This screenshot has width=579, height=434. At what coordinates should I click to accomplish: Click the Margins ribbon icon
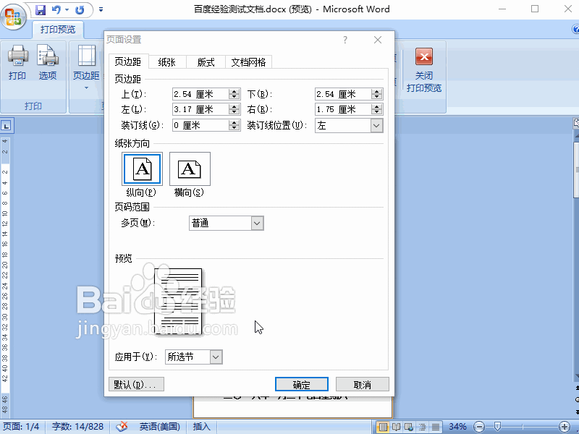[x=86, y=56]
